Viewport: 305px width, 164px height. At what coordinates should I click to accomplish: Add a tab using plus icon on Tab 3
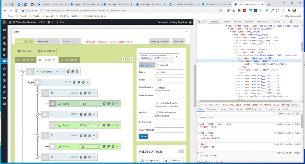(x=76, y=60)
